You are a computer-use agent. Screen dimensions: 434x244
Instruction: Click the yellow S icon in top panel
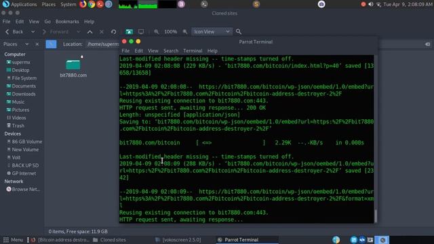pos(256,4)
